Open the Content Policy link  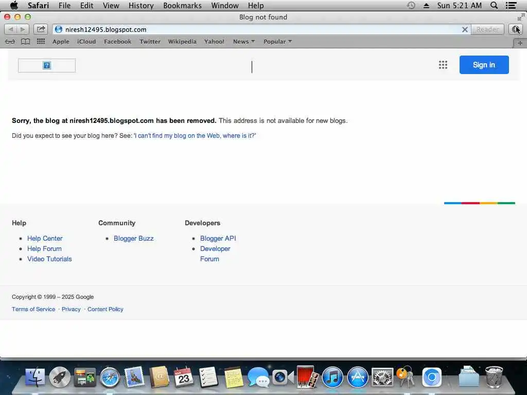tap(105, 309)
